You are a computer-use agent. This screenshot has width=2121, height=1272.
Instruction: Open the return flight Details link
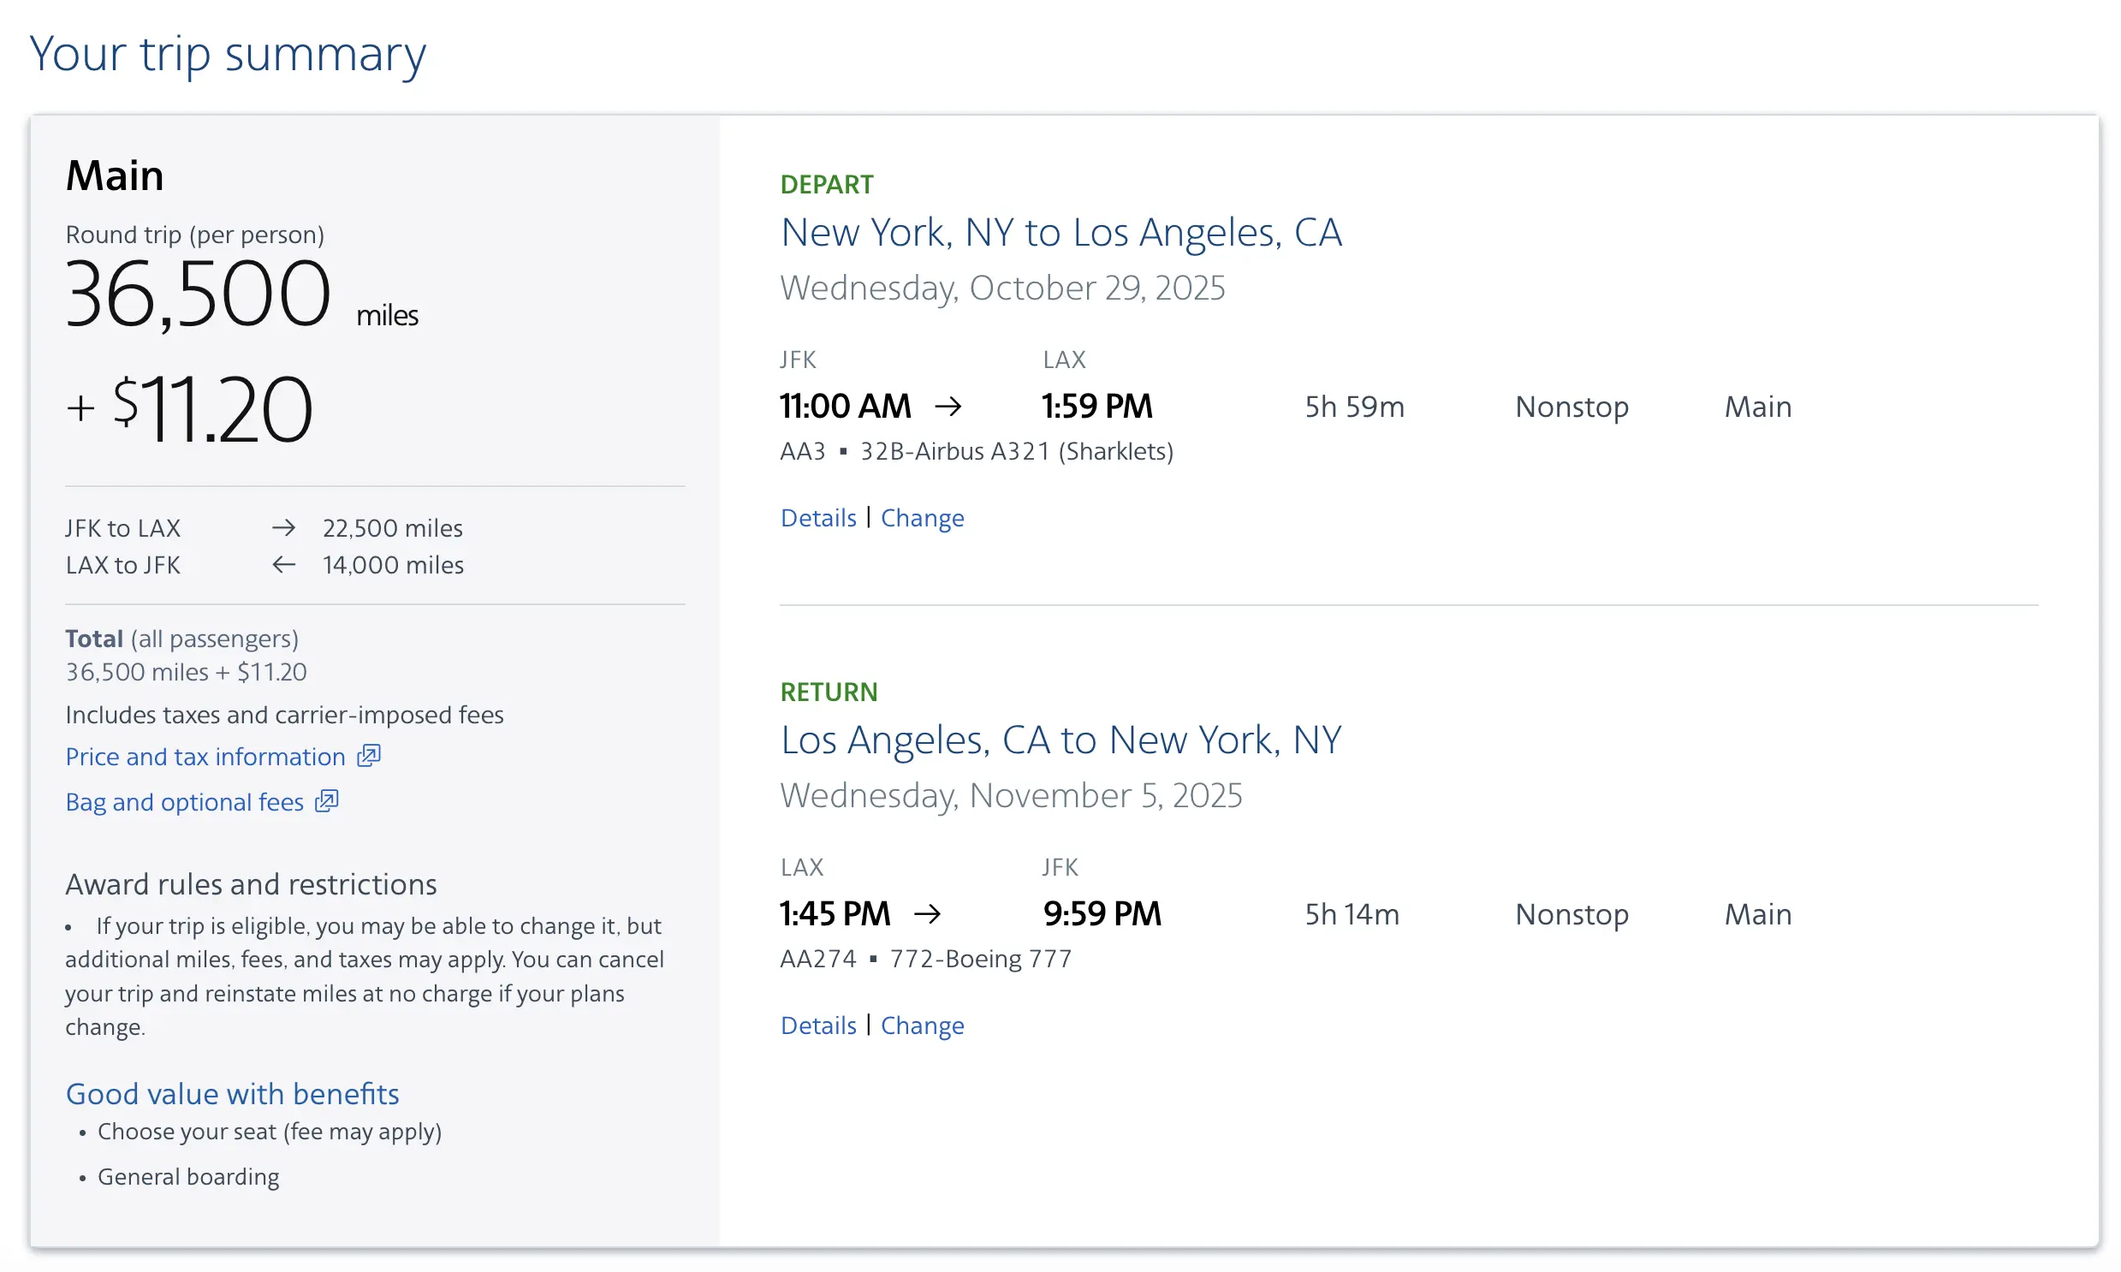(x=817, y=1025)
